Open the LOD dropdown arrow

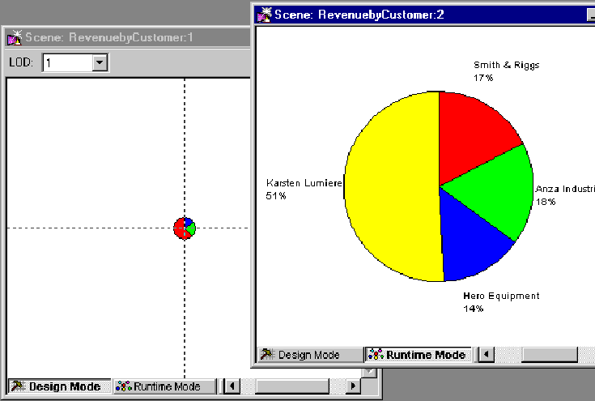click(x=100, y=62)
